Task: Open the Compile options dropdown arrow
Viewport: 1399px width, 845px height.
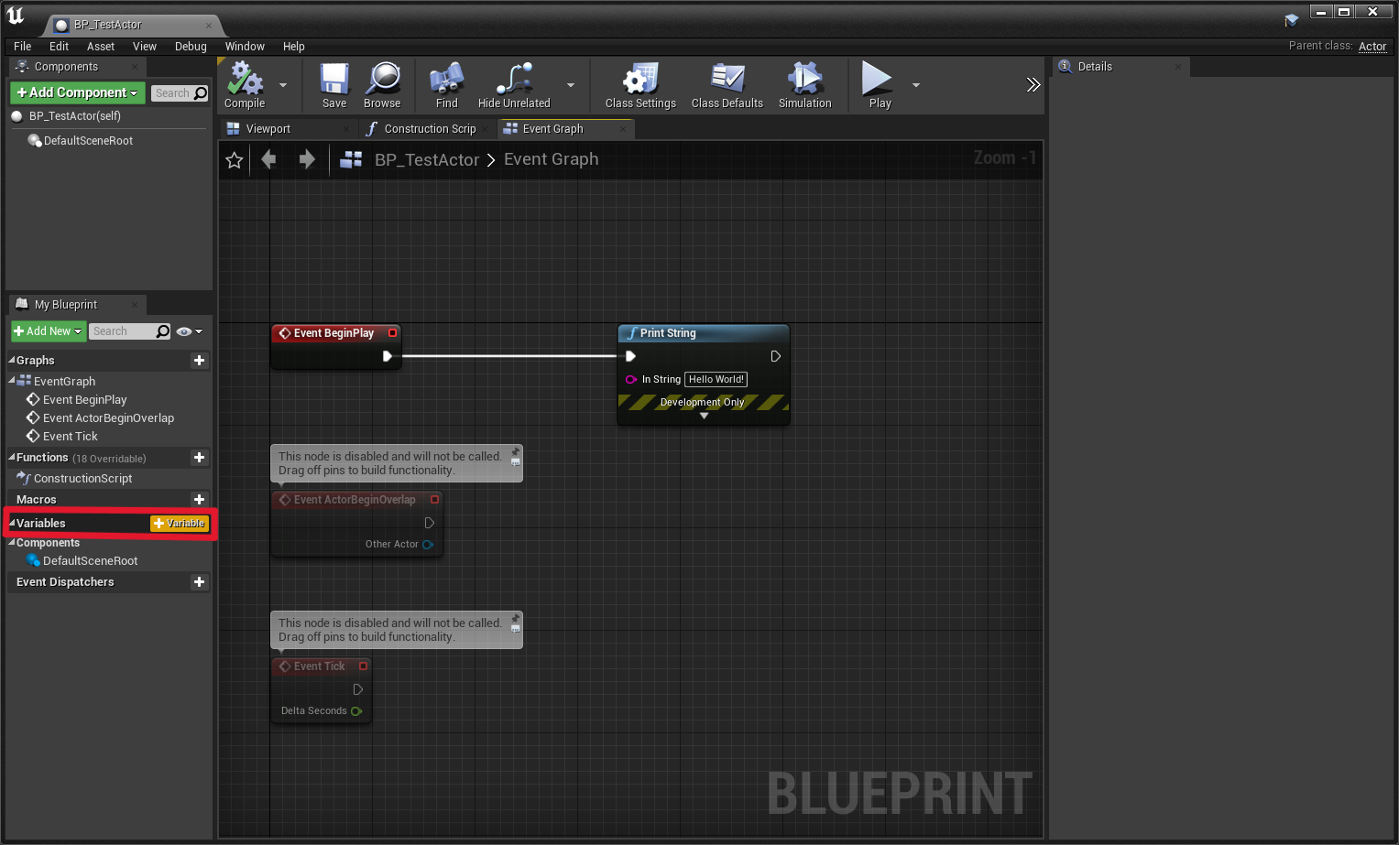Action: click(283, 85)
